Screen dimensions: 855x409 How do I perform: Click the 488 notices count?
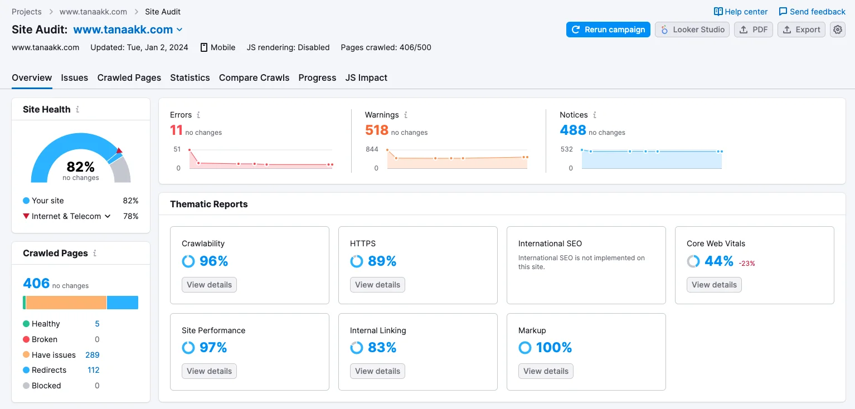tap(573, 130)
